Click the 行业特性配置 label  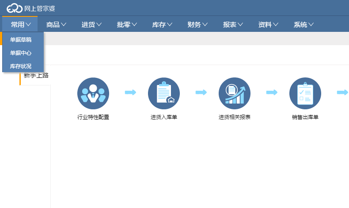pyautogui.click(x=93, y=117)
